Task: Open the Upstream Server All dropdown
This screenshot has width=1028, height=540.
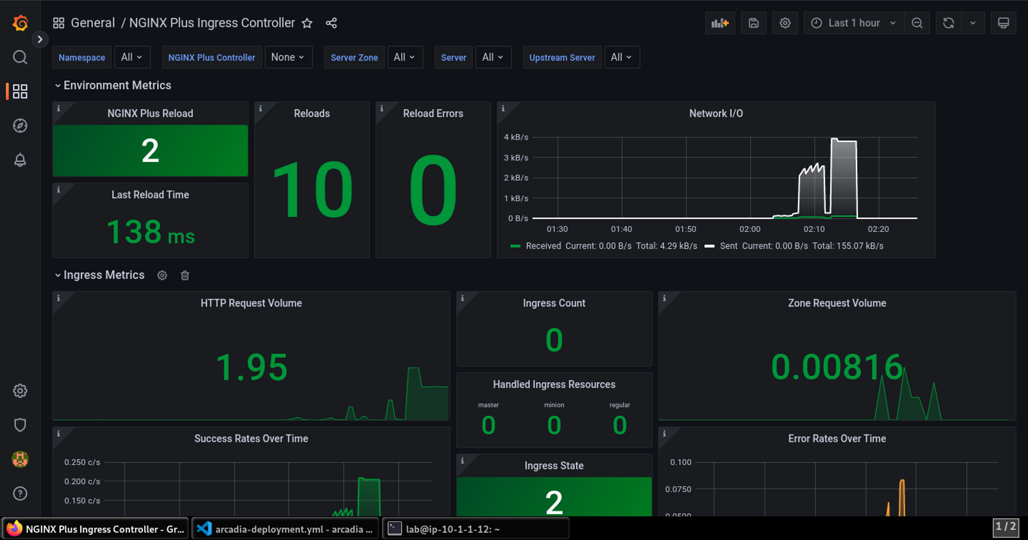Action: (622, 57)
